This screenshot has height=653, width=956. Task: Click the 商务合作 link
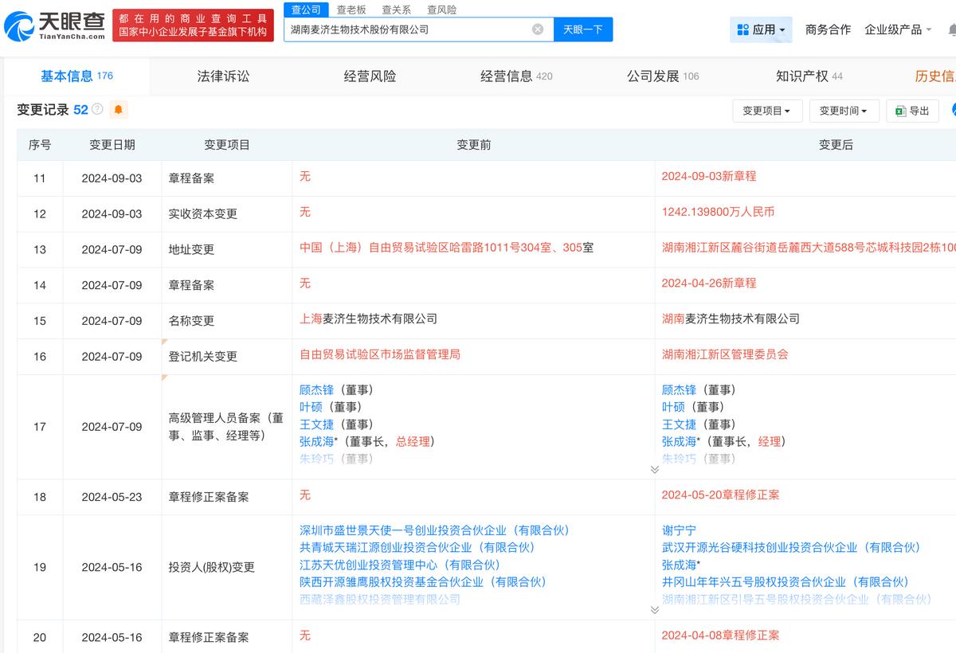point(828,29)
